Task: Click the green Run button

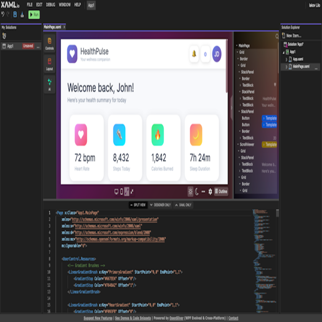Action: 34,14
